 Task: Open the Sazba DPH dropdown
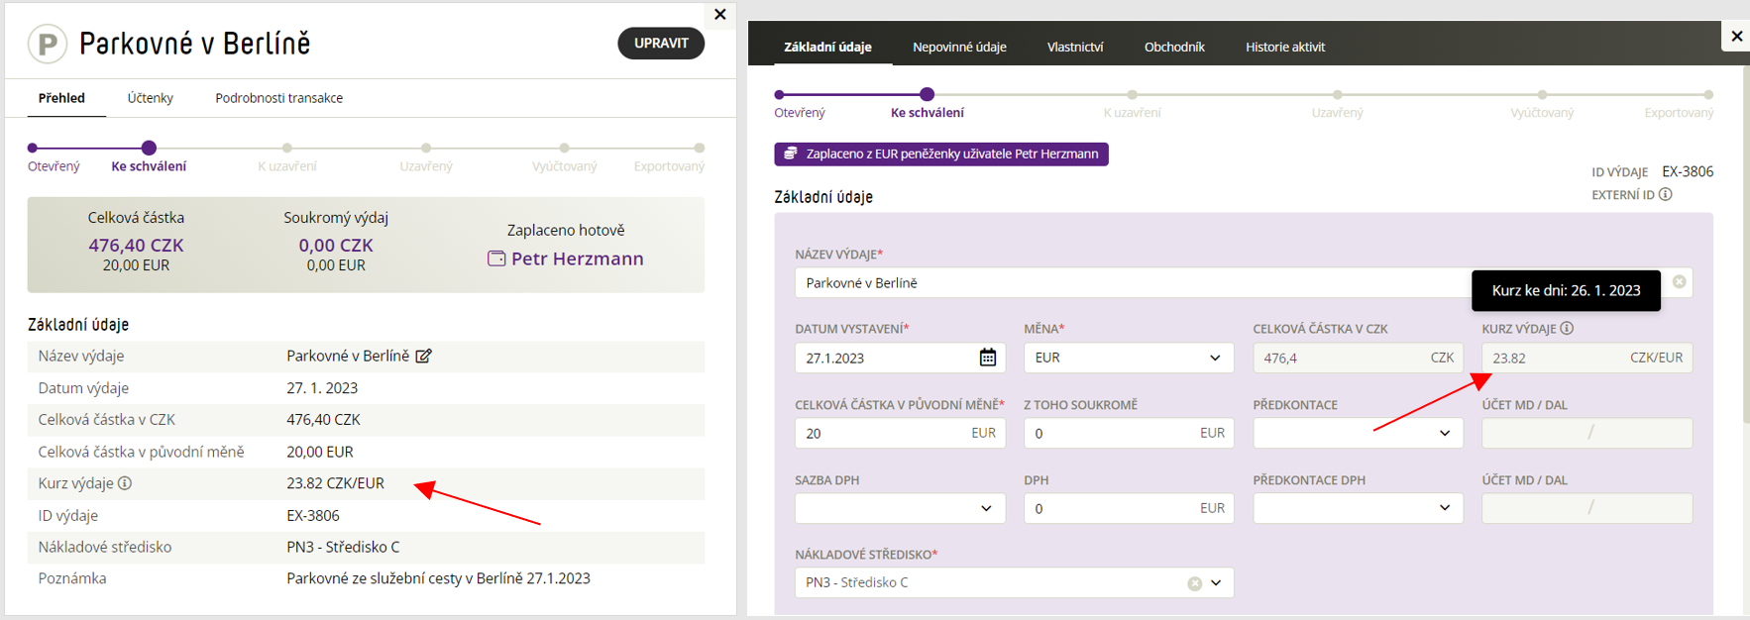[900, 508]
